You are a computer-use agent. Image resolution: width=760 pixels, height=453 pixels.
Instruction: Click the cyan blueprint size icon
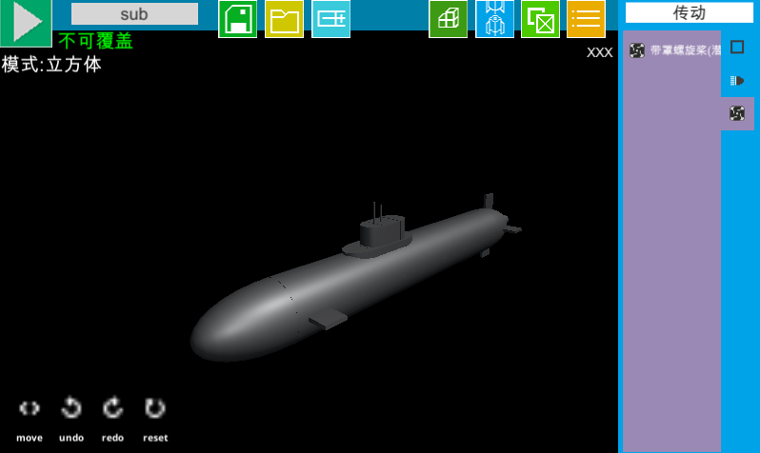click(330, 19)
